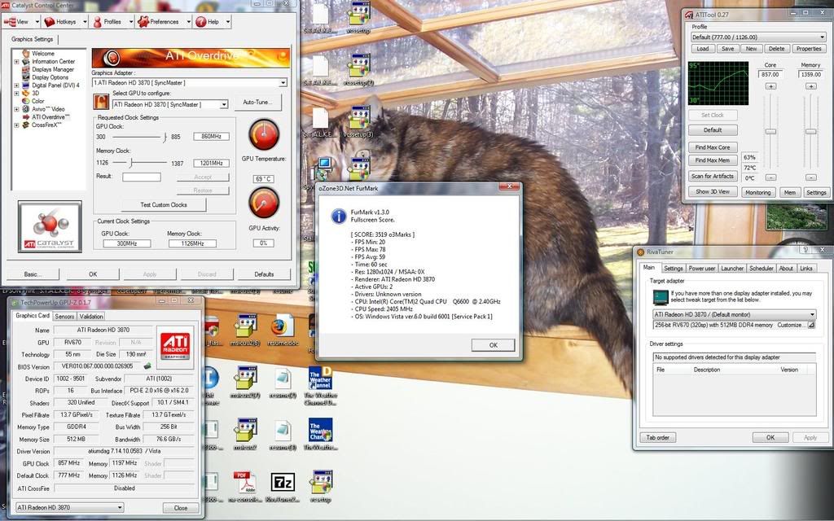Click the Test Custom Clocks button
This screenshot has width=834, height=521.
click(163, 204)
